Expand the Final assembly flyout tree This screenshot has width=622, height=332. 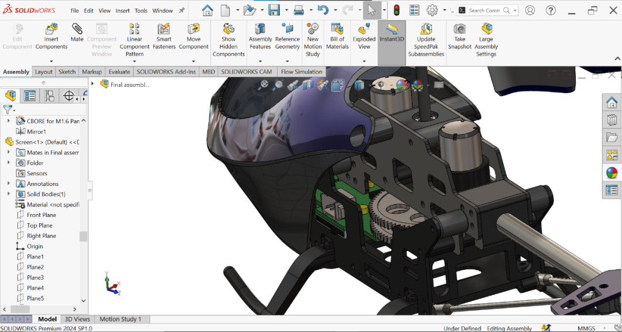tap(92, 83)
